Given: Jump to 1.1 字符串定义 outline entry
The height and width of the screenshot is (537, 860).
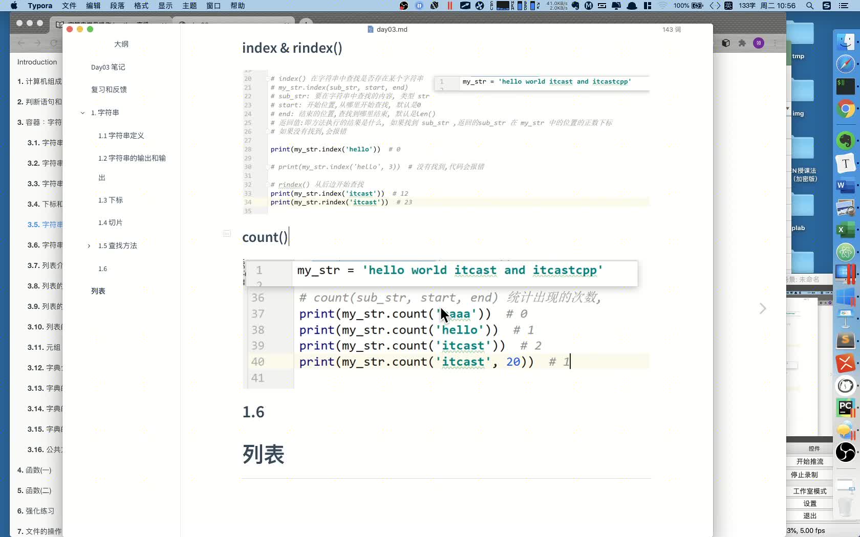Looking at the screenshot, I should 121,136.
